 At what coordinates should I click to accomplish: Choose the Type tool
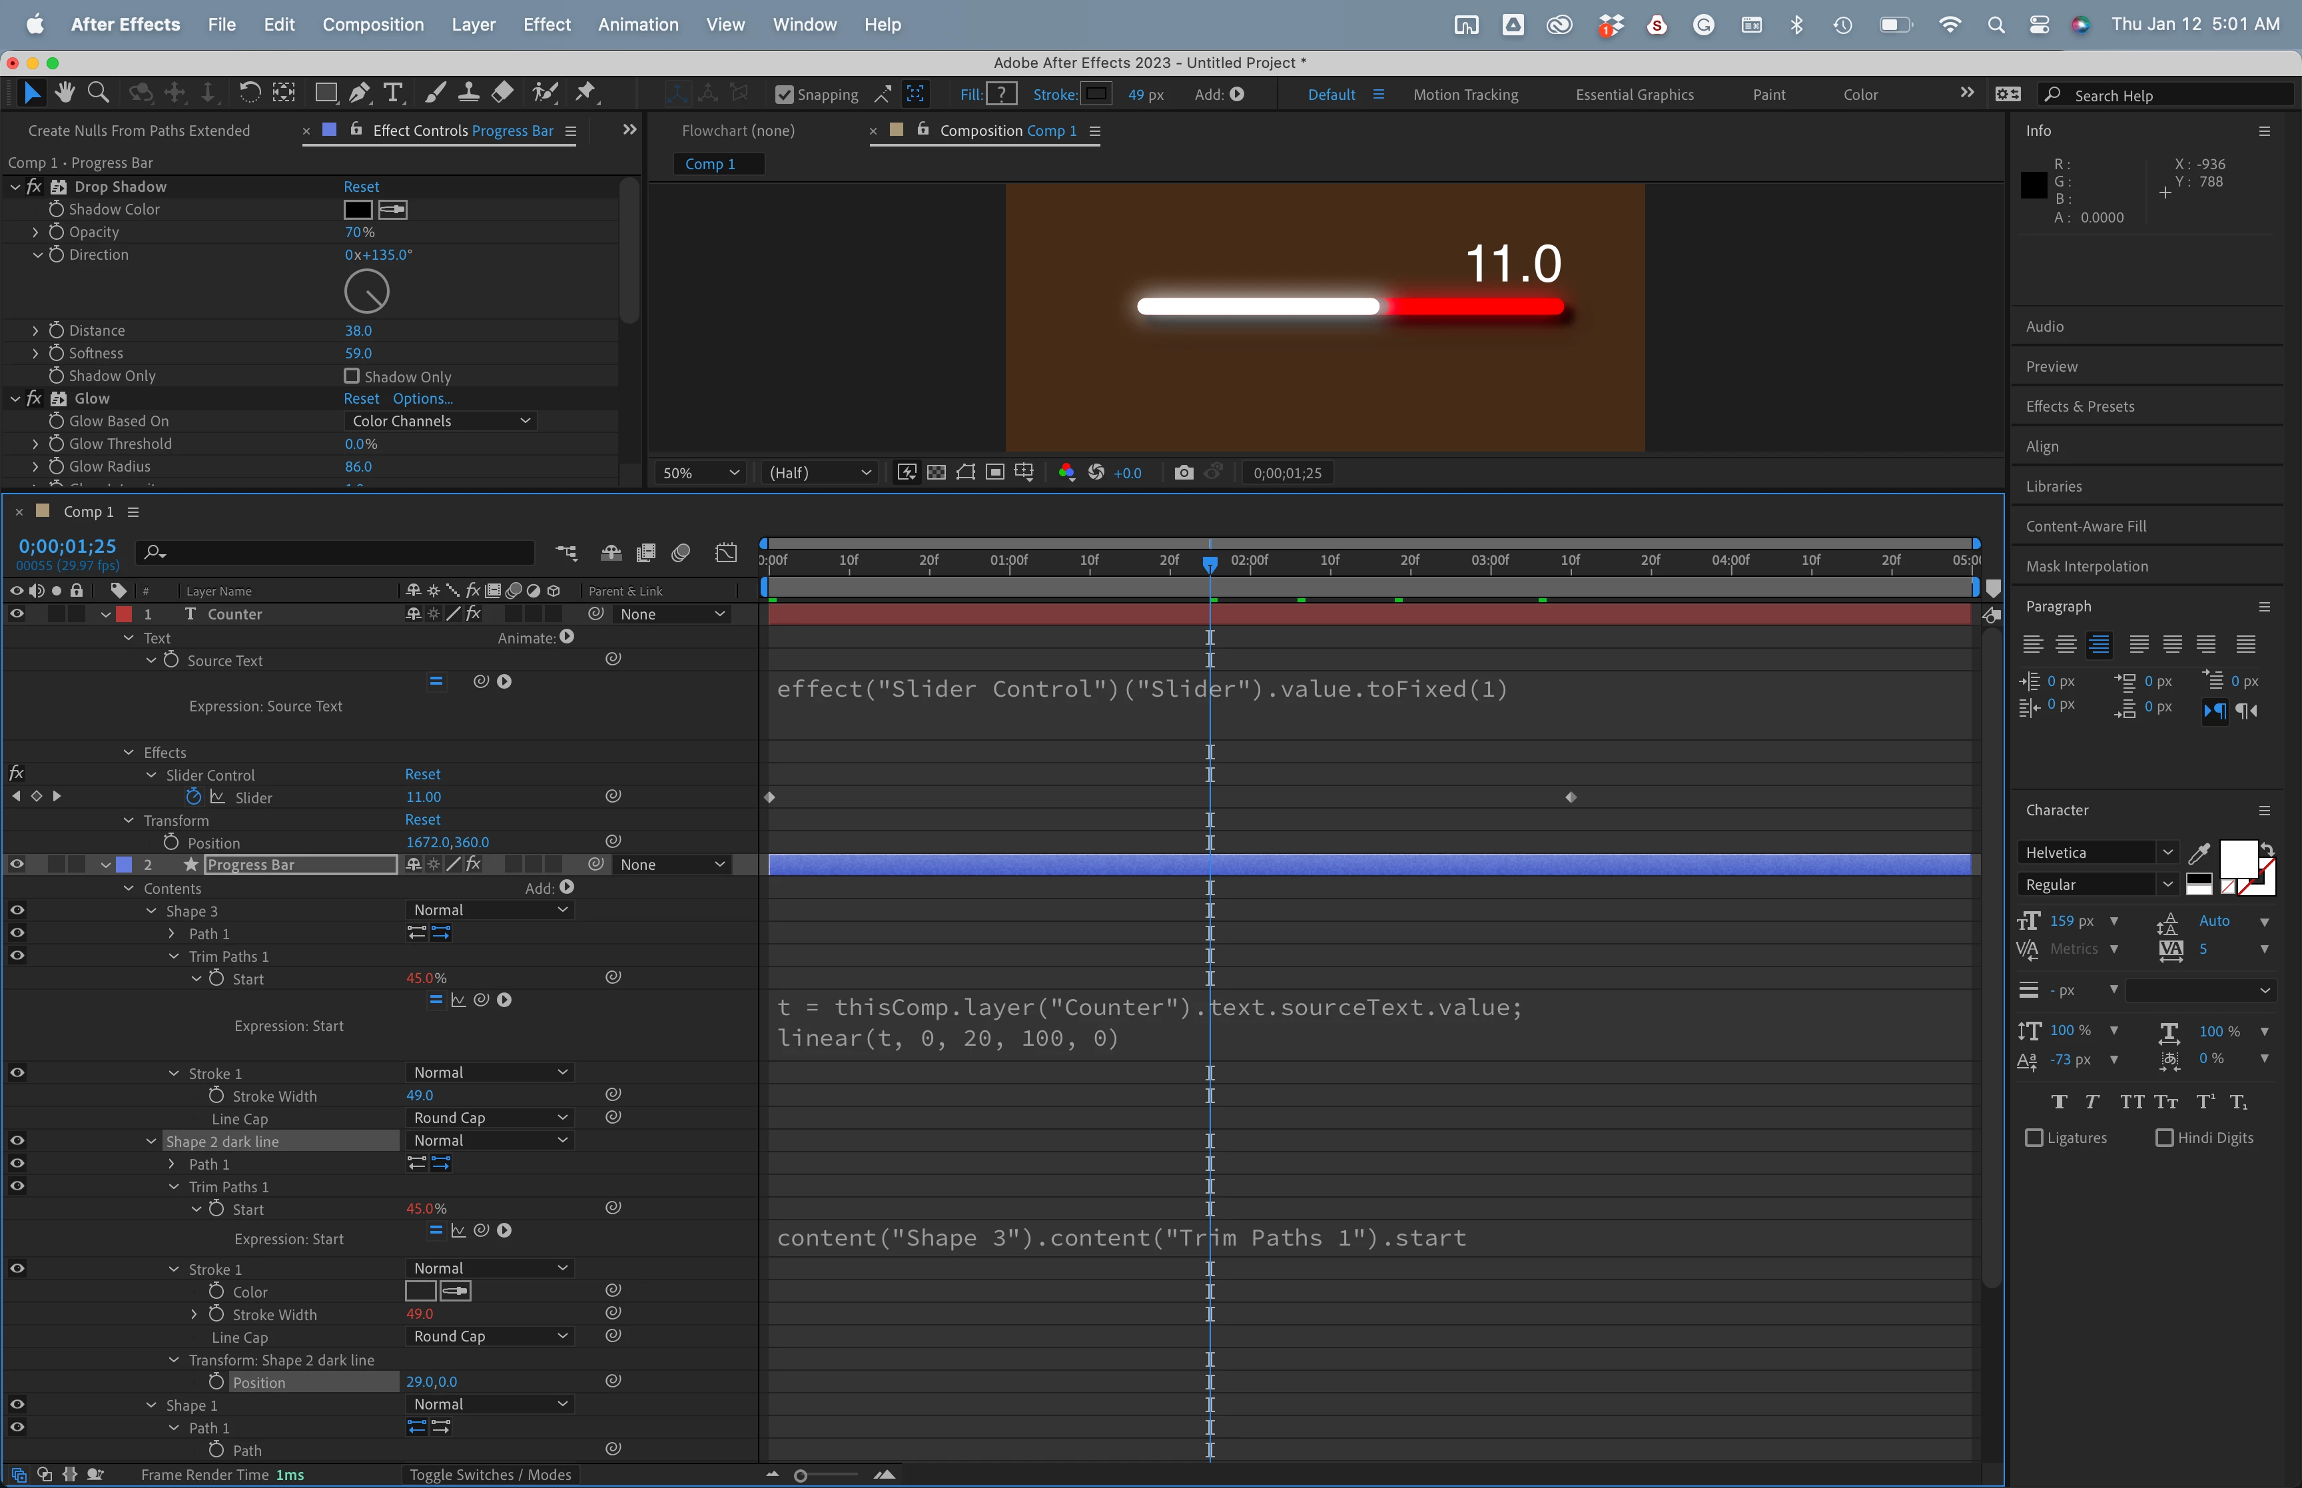point(392,93)
